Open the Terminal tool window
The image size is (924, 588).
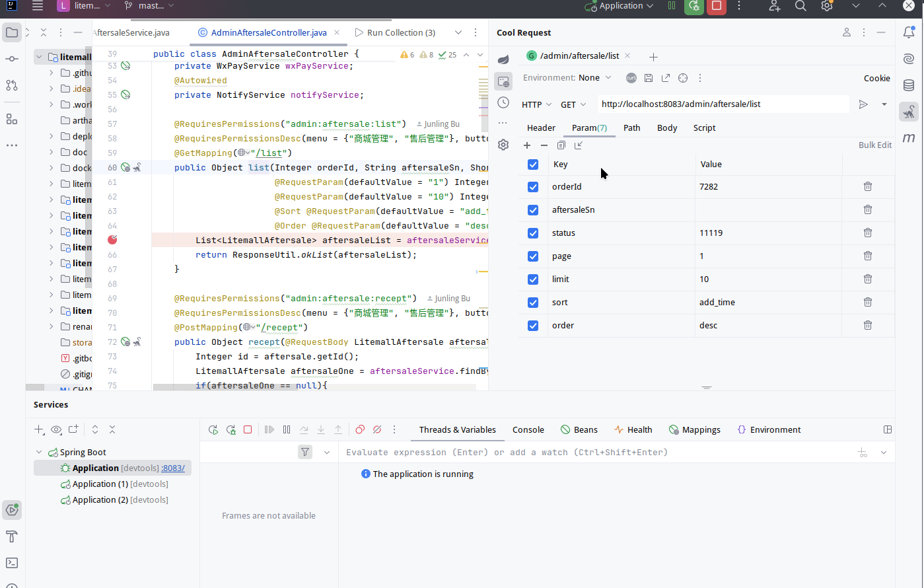(12, 563)
